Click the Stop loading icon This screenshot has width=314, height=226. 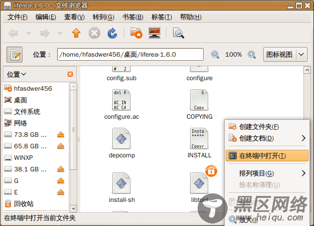[94, 33]
